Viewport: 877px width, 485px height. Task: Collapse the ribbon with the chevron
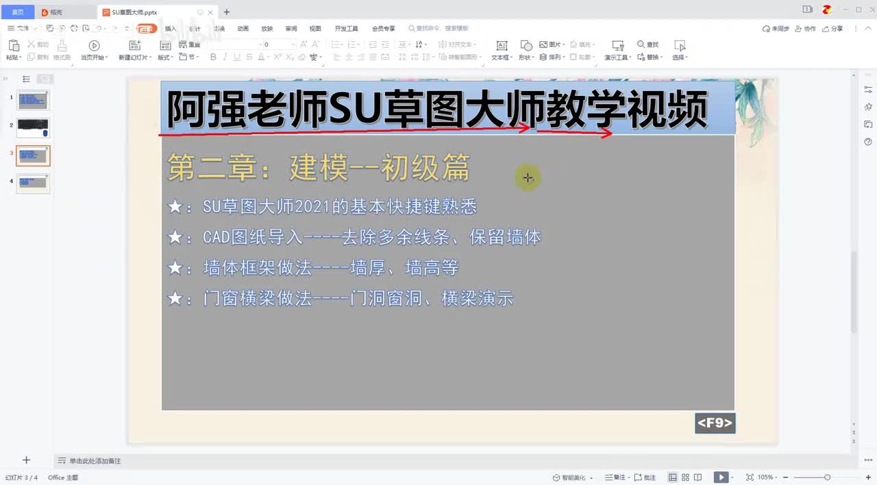pyautogui.click(x=867, y=29)
